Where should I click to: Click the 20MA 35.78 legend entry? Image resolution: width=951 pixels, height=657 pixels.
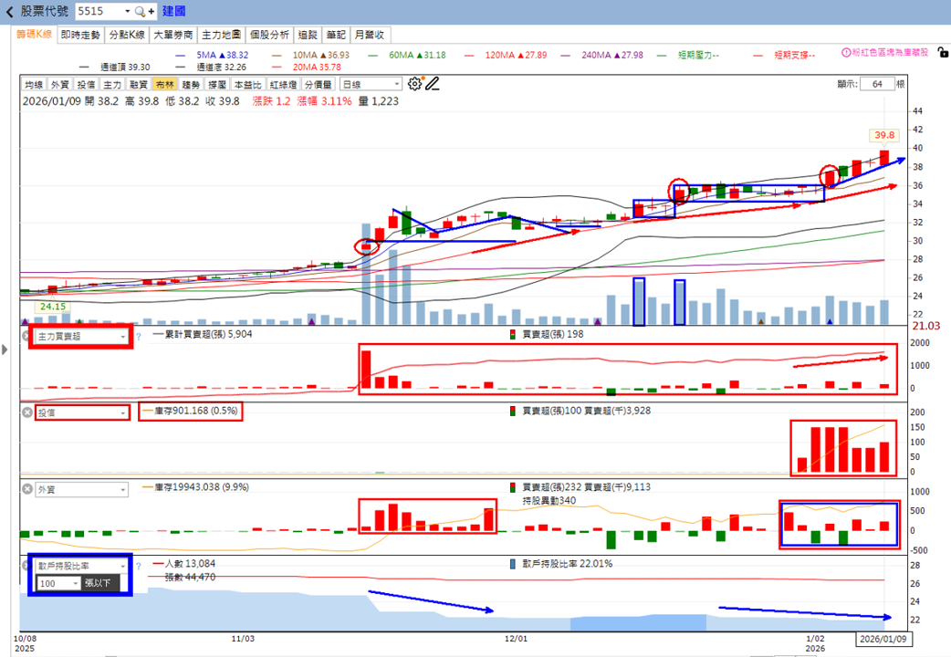pos(307,68)
